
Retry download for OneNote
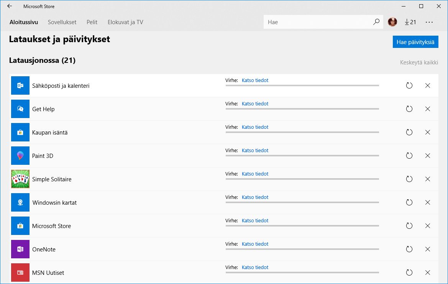(409, 249)
